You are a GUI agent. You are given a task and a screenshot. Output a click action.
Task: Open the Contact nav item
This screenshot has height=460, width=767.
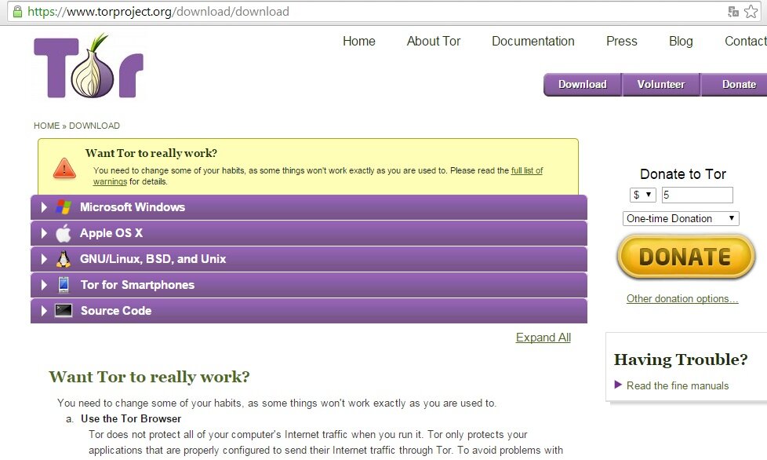746,41
